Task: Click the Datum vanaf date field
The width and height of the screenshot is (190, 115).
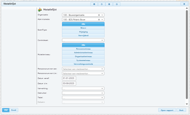Action: click(69, 78)
